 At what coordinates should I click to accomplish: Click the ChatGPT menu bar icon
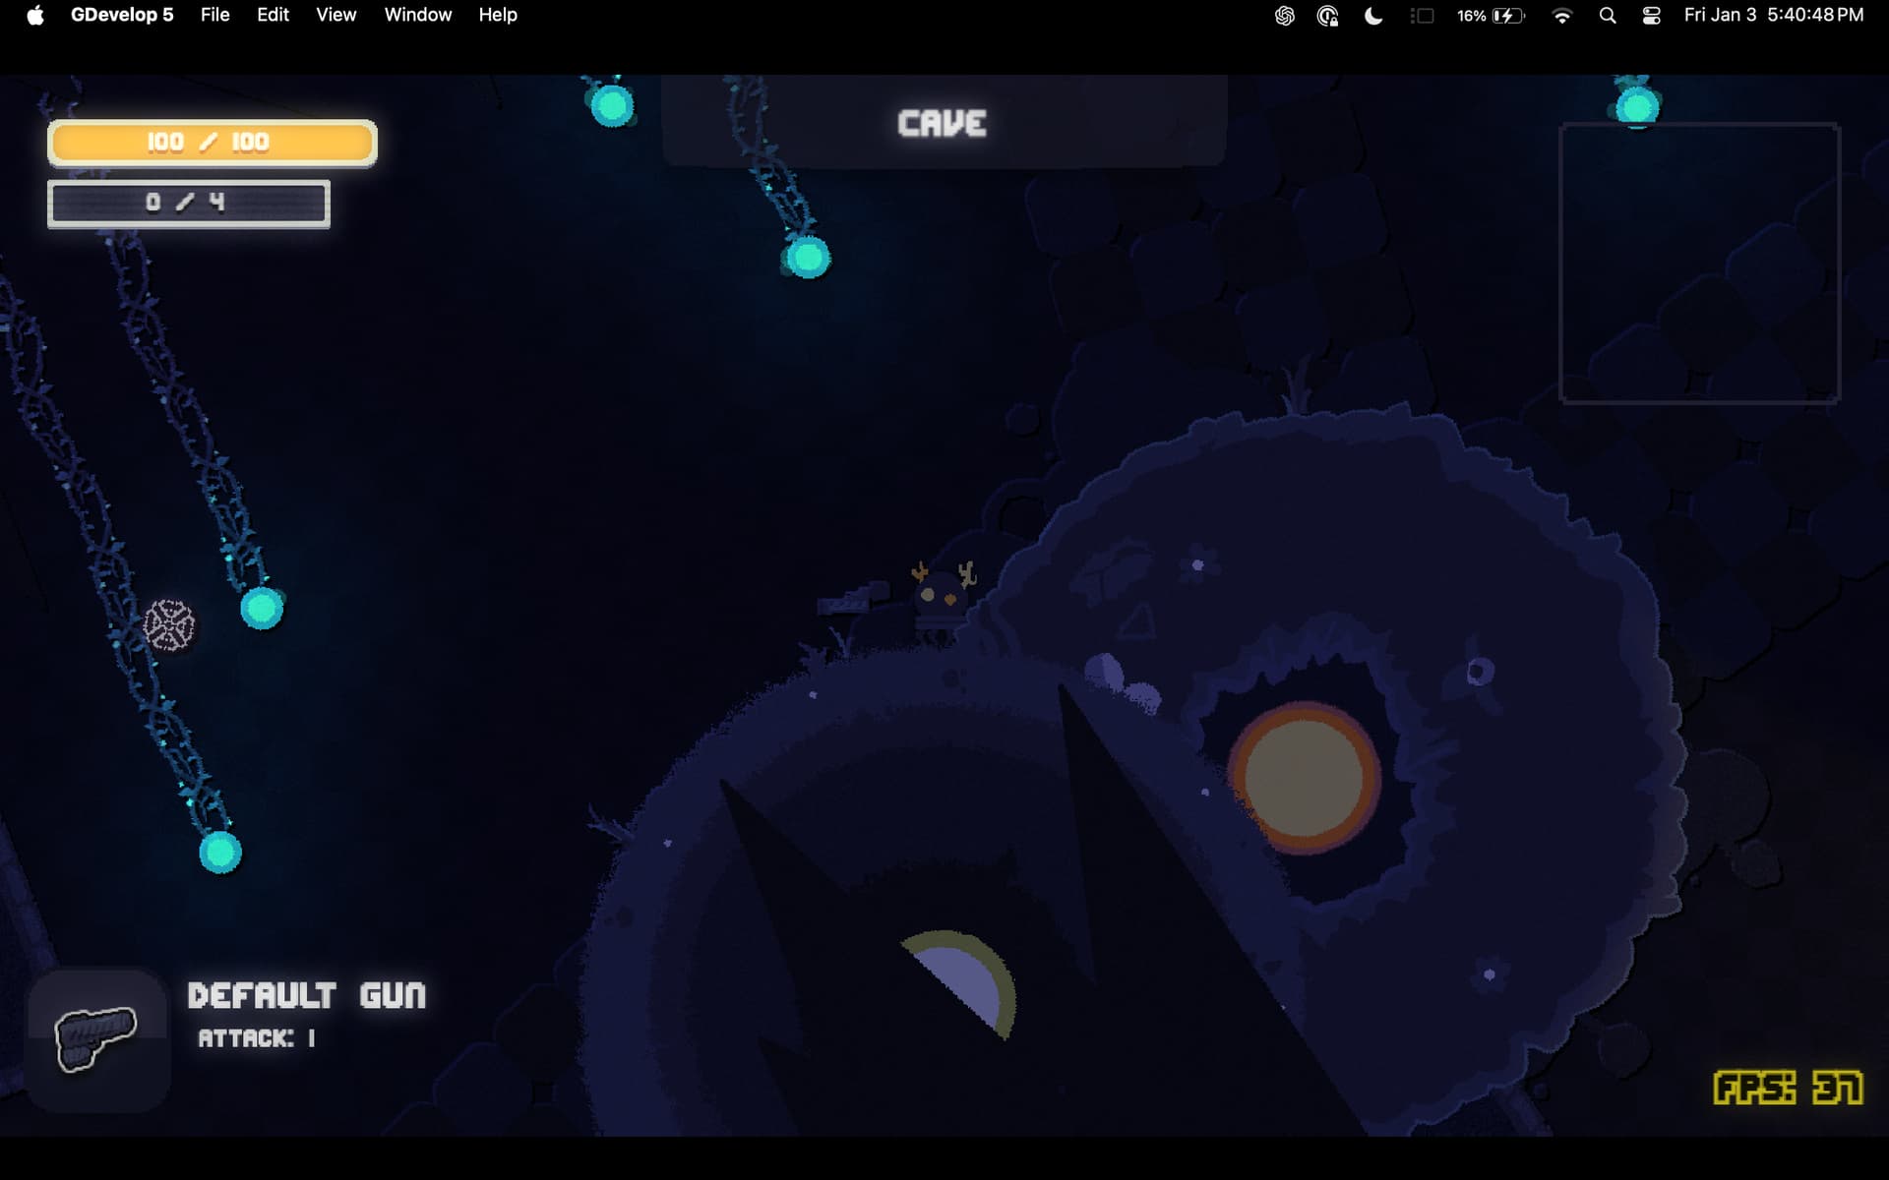(x=1284, y=16)
